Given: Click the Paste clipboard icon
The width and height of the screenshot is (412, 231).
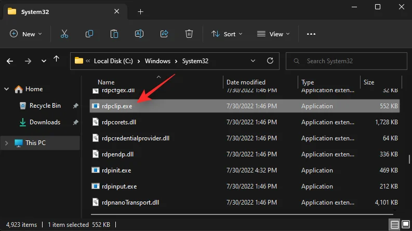Looking at the screenshot, I should point(114,34).
